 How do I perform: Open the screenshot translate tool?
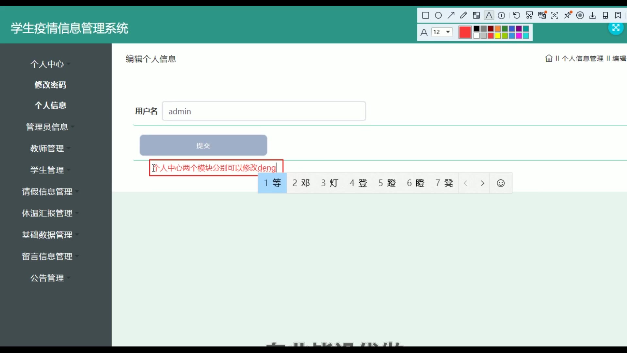[542, 15]
